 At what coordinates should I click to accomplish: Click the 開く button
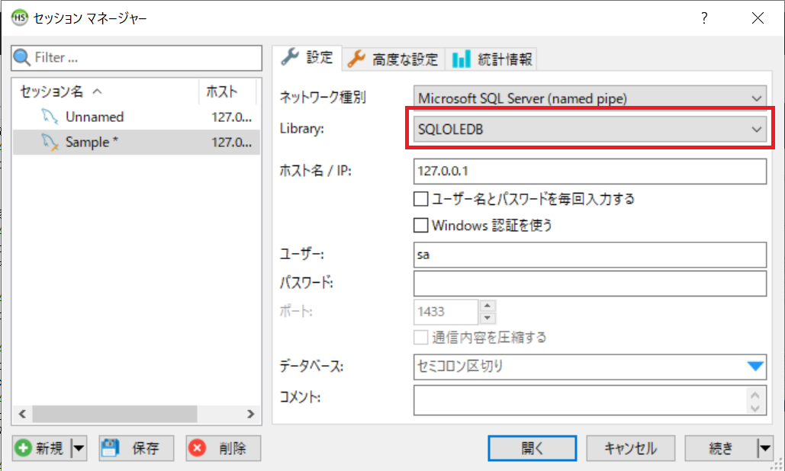click(532, 448)
